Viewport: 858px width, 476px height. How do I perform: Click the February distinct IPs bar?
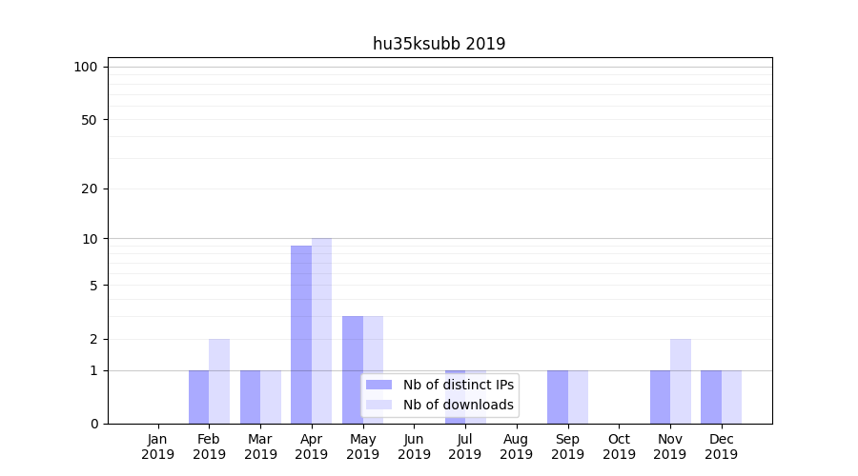point(198,397)
